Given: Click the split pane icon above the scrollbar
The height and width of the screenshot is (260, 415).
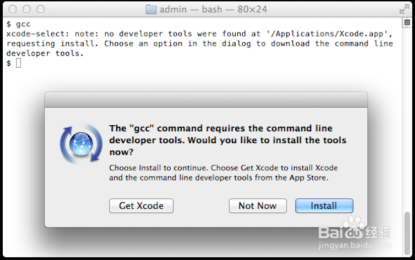Looking at the screenshot, I should pos(407,23).
